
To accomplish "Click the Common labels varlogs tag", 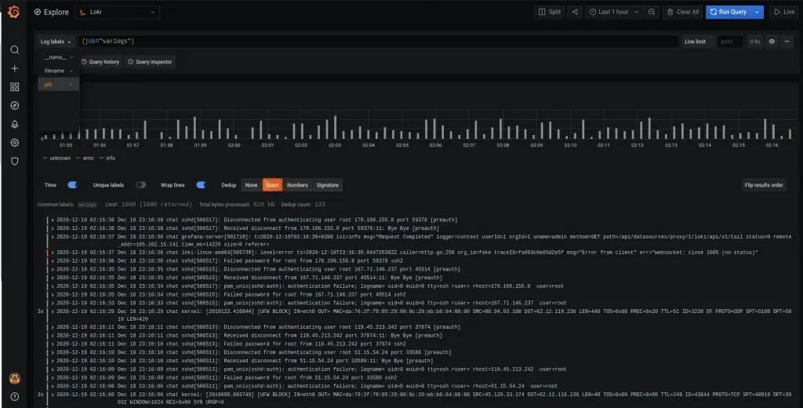I will 87,205.
